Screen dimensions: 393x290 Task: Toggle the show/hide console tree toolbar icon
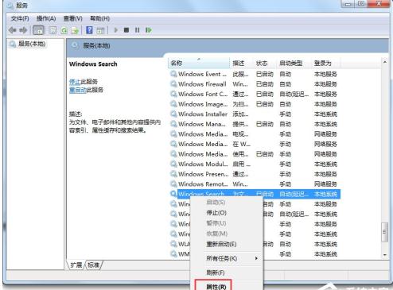tap(38, 30)
